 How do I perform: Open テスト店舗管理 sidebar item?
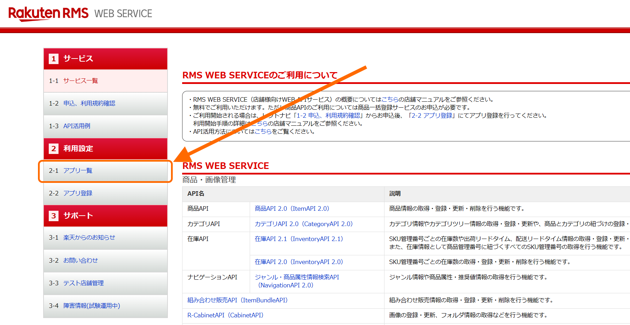(83, 283)
